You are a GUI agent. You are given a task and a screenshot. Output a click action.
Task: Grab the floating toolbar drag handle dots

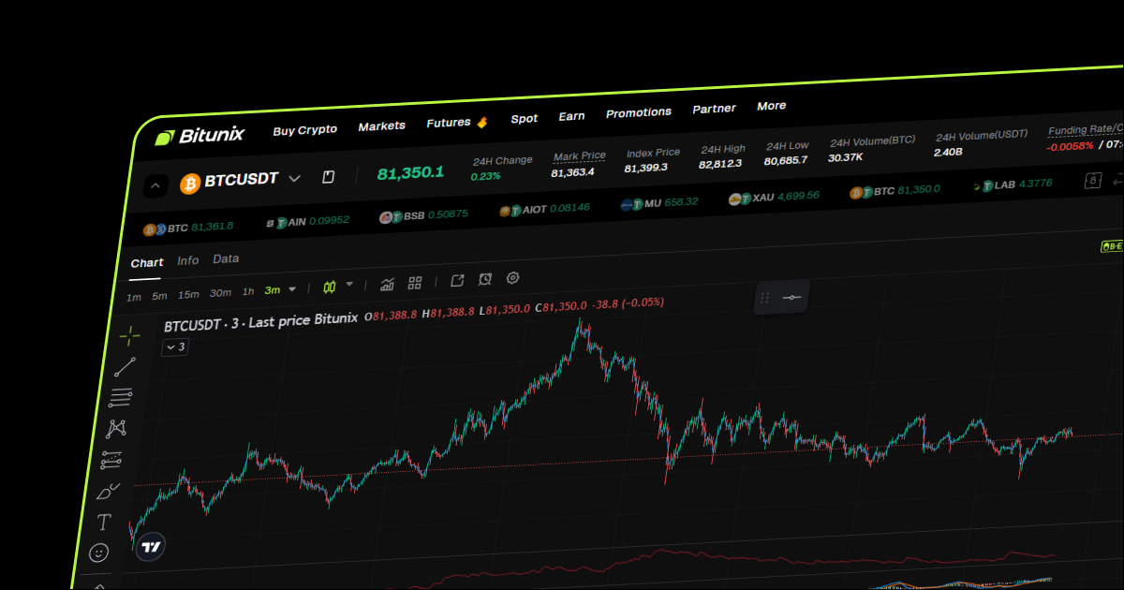click(x=764, y=298)
